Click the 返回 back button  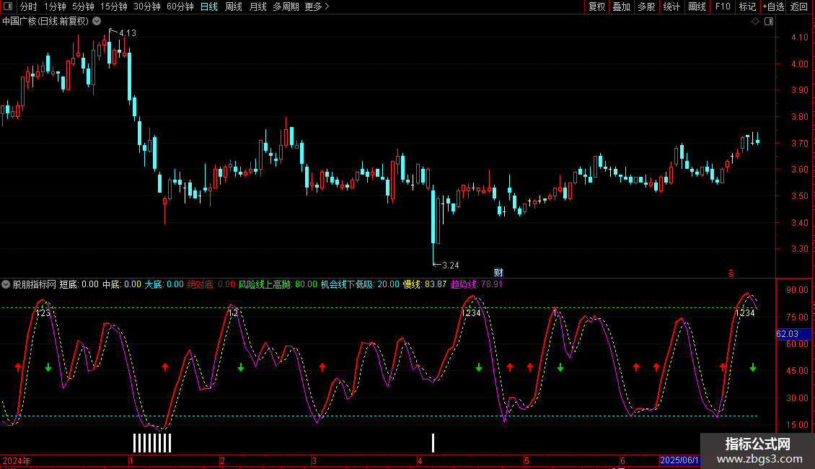(799, 6)
